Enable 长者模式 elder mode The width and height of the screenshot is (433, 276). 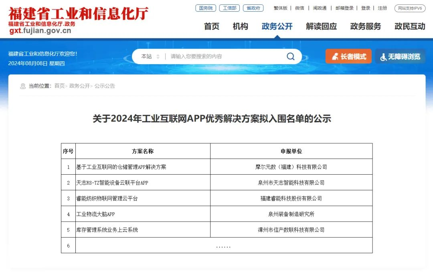(348, 56)
